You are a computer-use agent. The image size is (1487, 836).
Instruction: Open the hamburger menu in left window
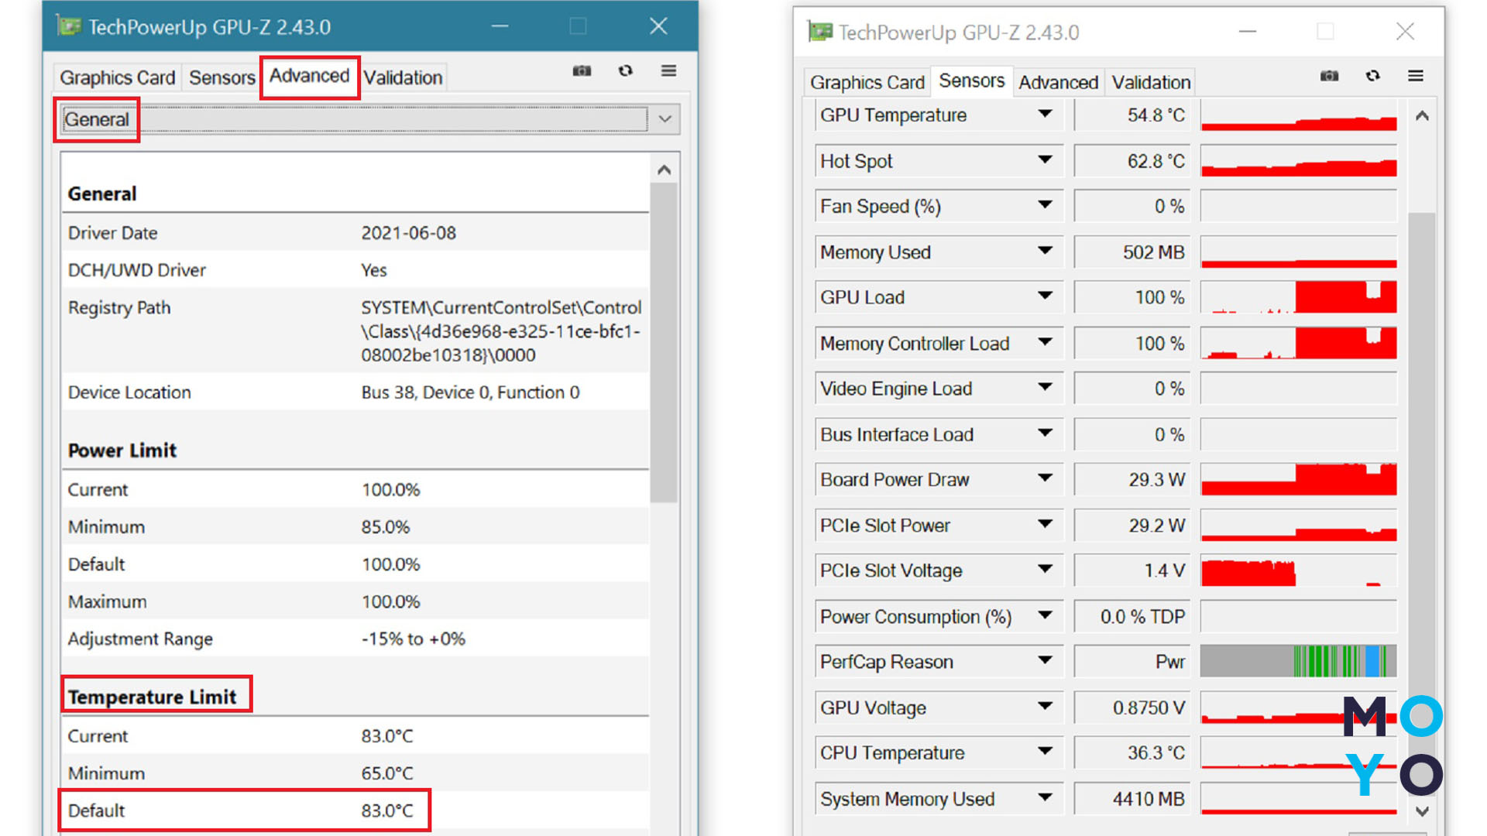[668, 71]
